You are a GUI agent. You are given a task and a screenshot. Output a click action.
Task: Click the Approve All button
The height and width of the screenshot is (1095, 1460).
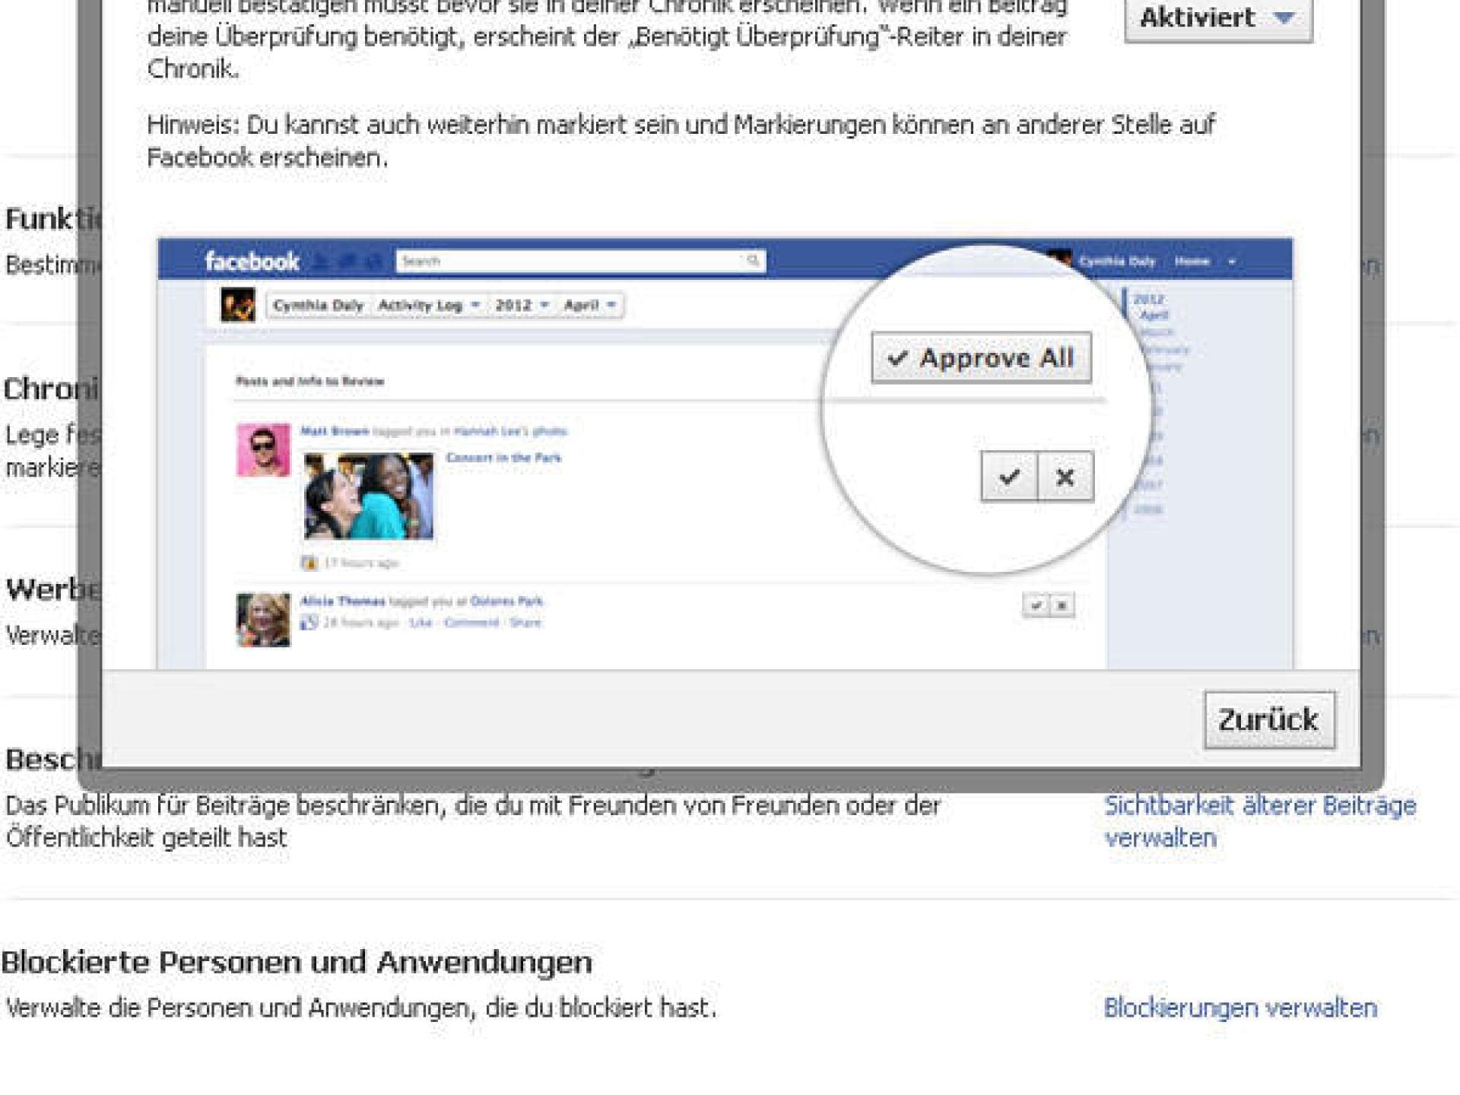click(981, 357)
